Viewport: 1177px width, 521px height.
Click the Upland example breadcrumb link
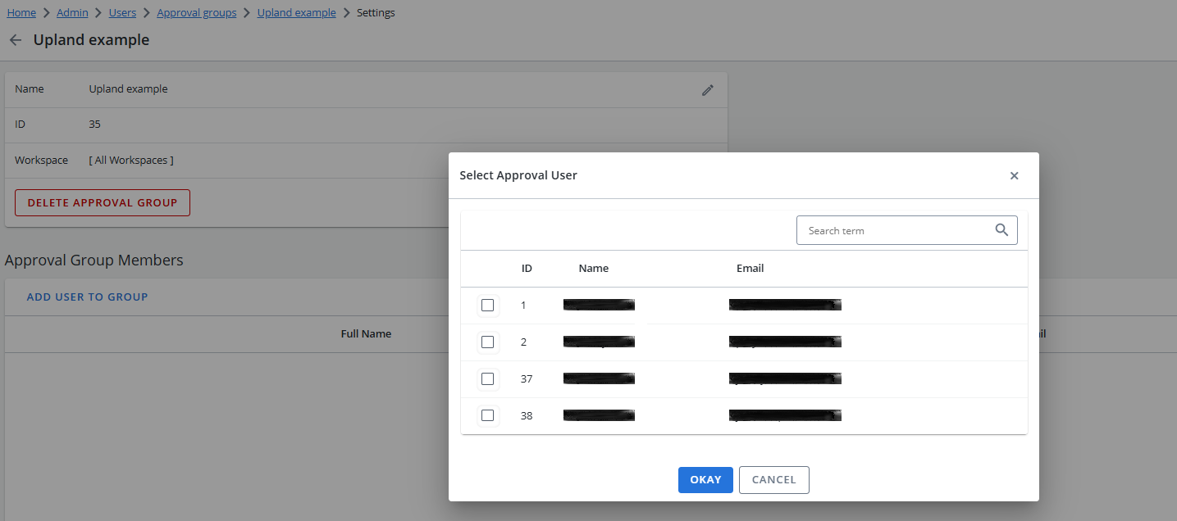tap(296, 13)
